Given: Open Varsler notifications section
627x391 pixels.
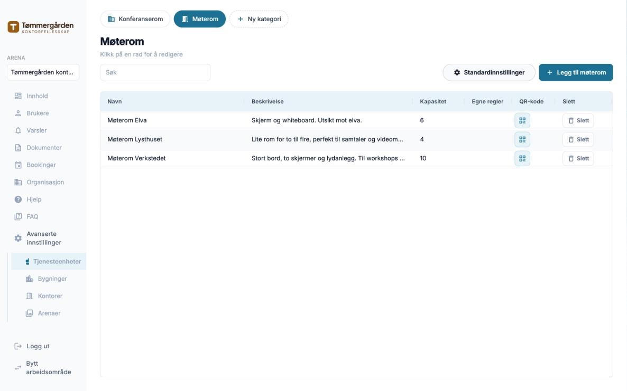Looking at the screenshot, I should click(36, 130).
